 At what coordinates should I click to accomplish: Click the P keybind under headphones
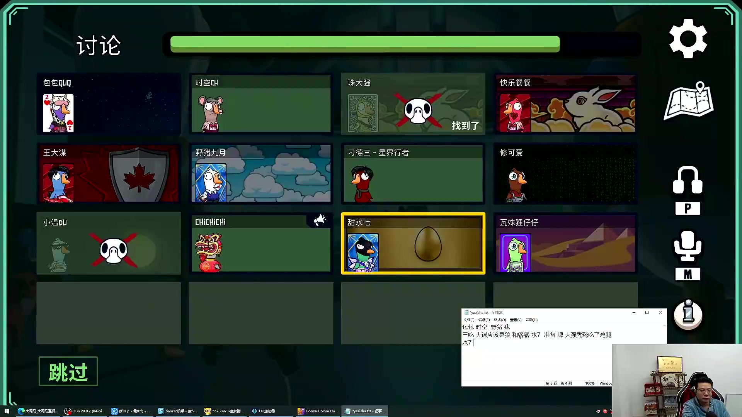tap(688, 208)
